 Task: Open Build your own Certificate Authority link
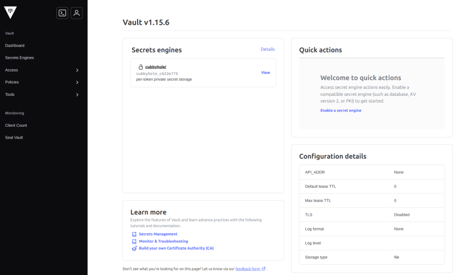176,248
